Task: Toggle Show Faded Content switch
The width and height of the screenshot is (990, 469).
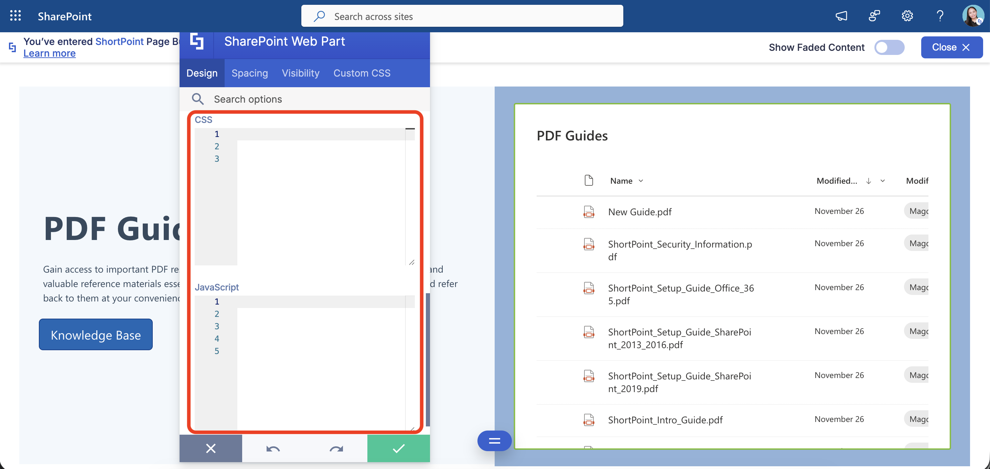Action: point(889,47)
